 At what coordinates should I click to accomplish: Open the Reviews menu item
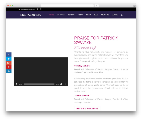coord(71,15)
